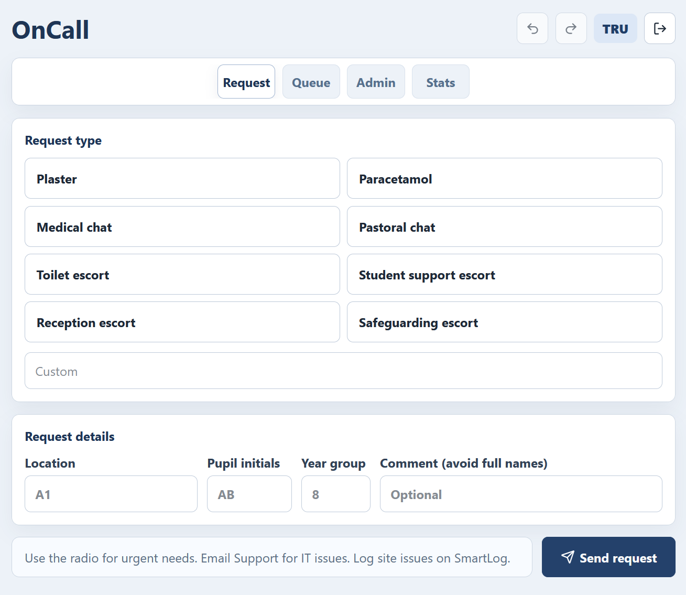
Task: Select the Request tab
Action: 246,82
